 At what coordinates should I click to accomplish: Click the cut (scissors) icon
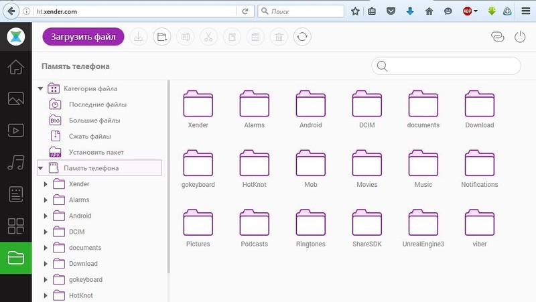208,37
